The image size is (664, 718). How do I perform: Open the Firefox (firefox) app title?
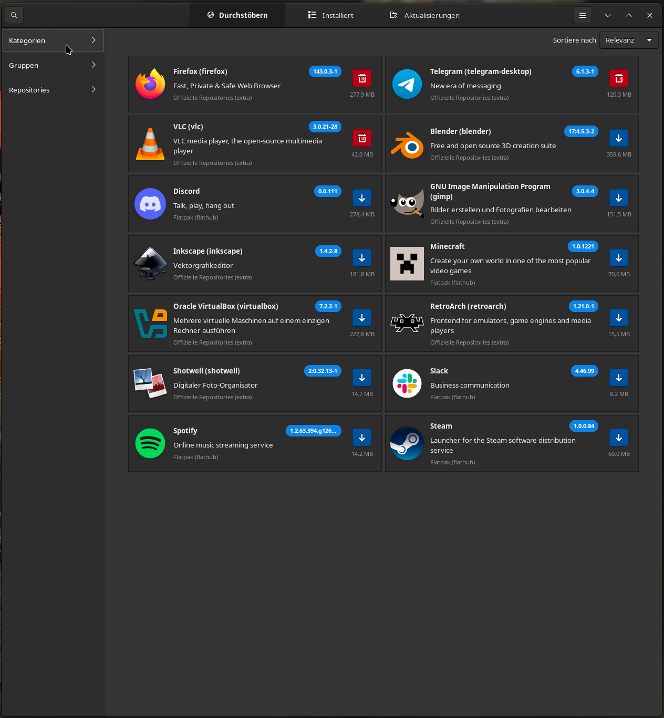[200, 71]
